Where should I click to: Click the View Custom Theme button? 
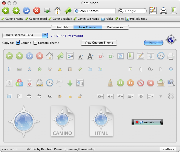coord(99,43)
